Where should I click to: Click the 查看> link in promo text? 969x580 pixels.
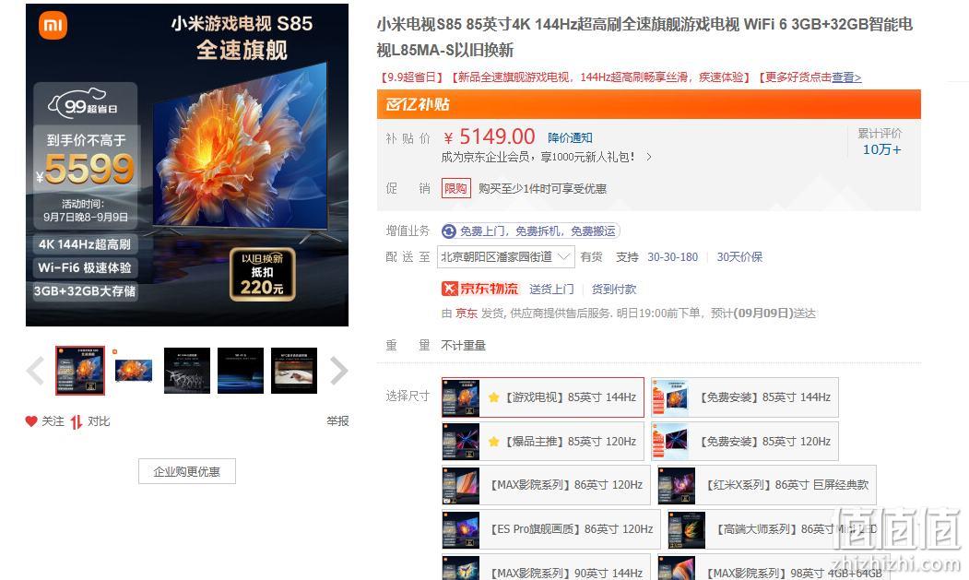coord(846,77)
